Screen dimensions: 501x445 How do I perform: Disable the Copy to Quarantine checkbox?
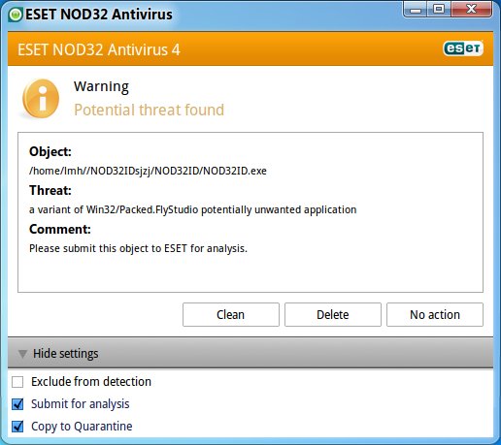click(x=17, y=427)
